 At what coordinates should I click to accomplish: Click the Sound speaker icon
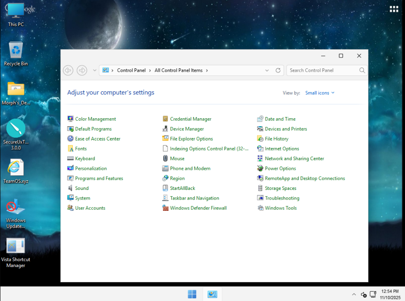[x=70, y=188]
